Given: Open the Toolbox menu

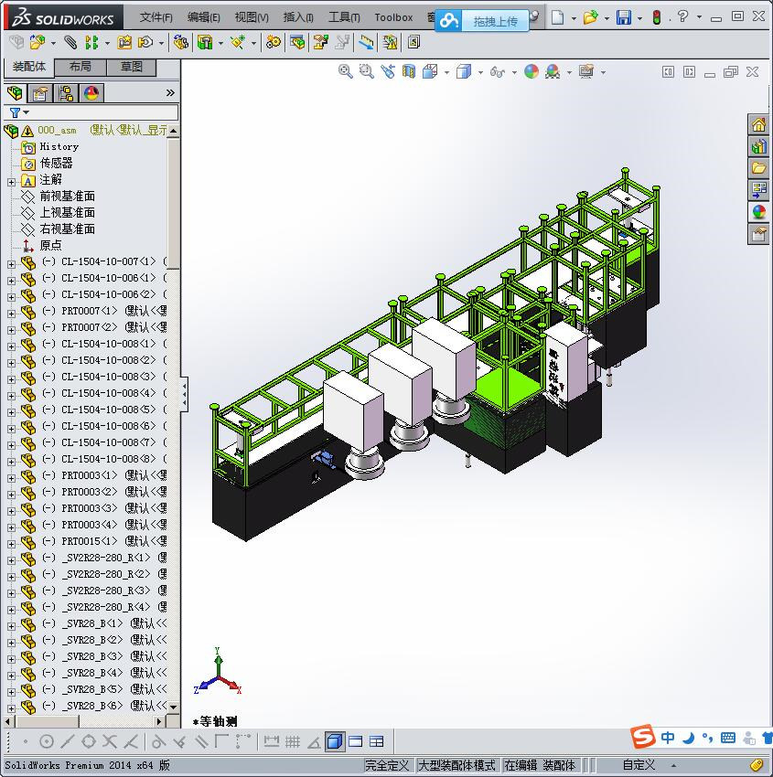Looking at the screenshot, I should [393, 17].
